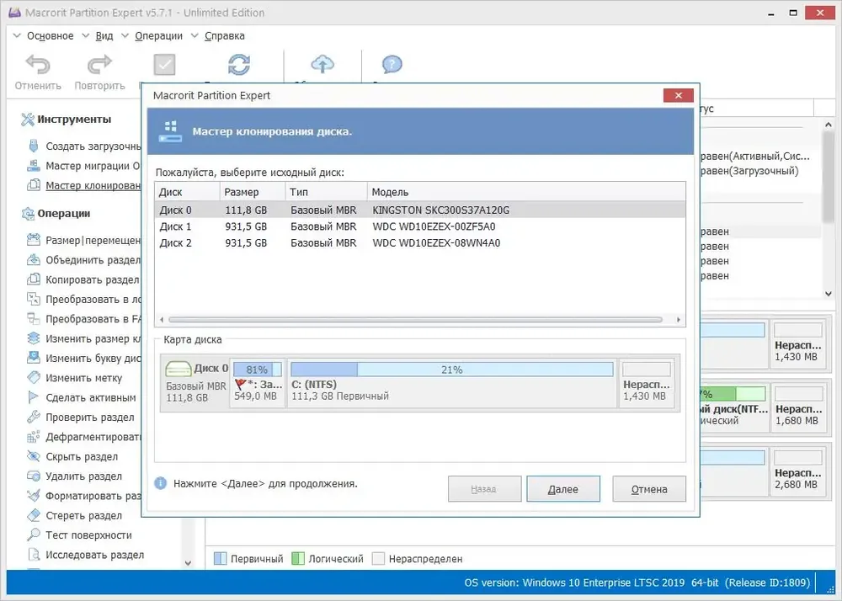Open the 'Основное' dropdown menu

pyautogui.click(x=50, y=36)
